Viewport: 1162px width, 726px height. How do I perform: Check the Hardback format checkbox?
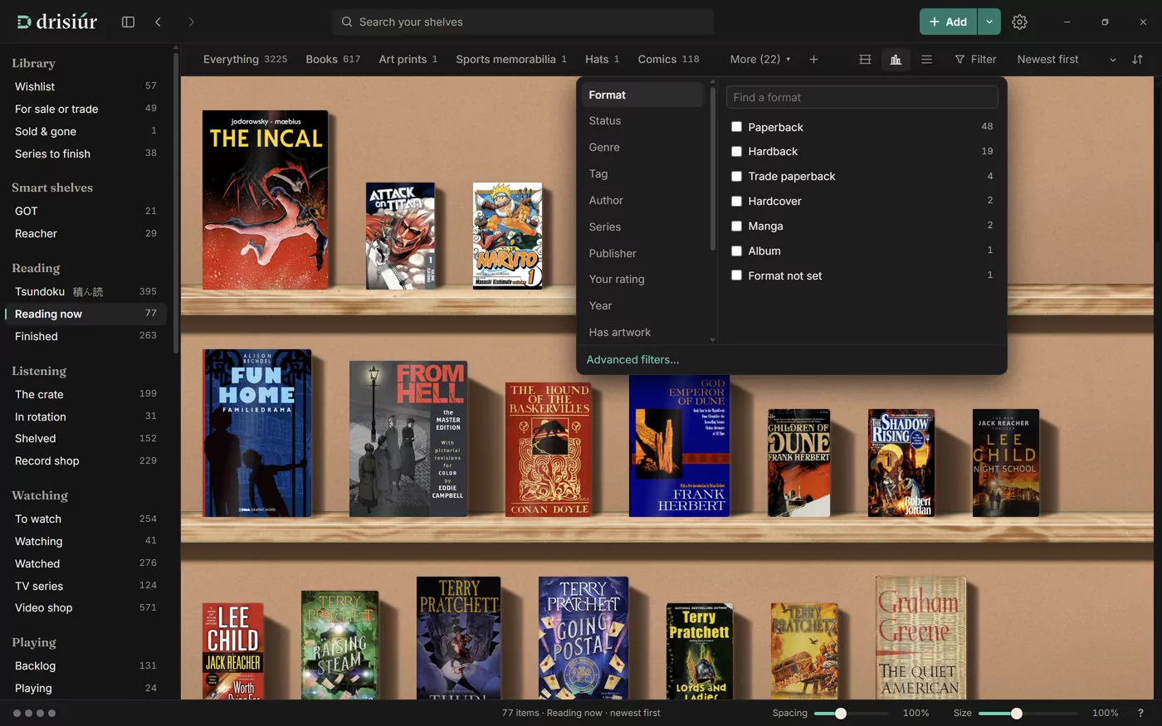(736, 152)
